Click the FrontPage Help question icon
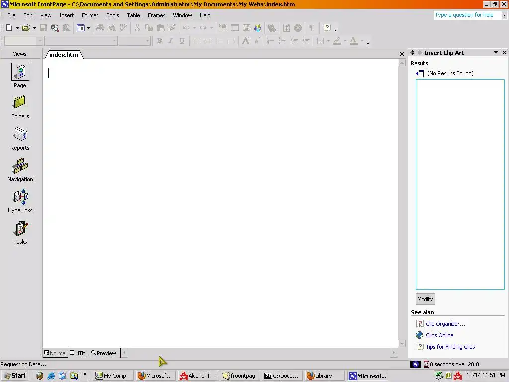The height and width of the screenshot is (382, 509). [x=327, y=28]
